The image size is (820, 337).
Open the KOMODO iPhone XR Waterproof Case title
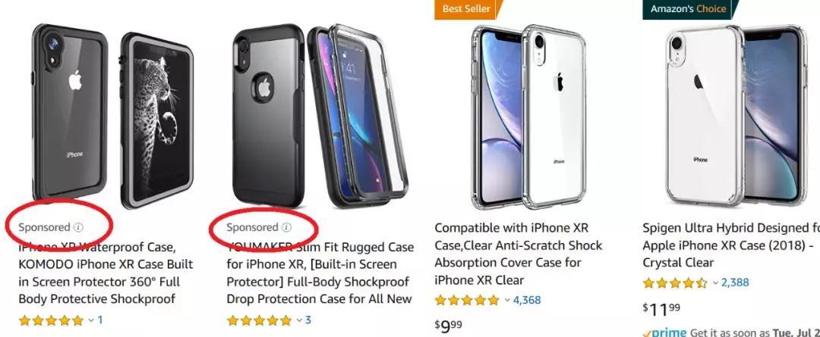(x=106, y=273)
